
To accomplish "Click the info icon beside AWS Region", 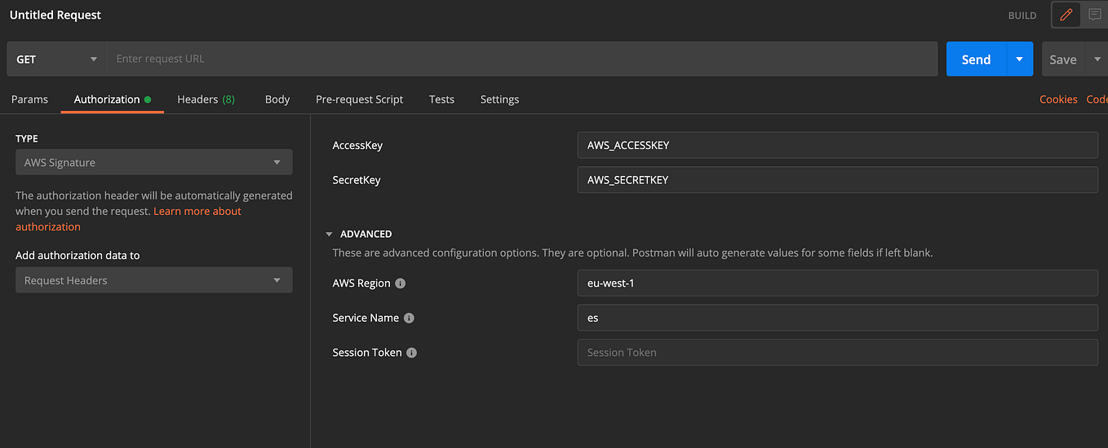I will (x=401, y=283).
